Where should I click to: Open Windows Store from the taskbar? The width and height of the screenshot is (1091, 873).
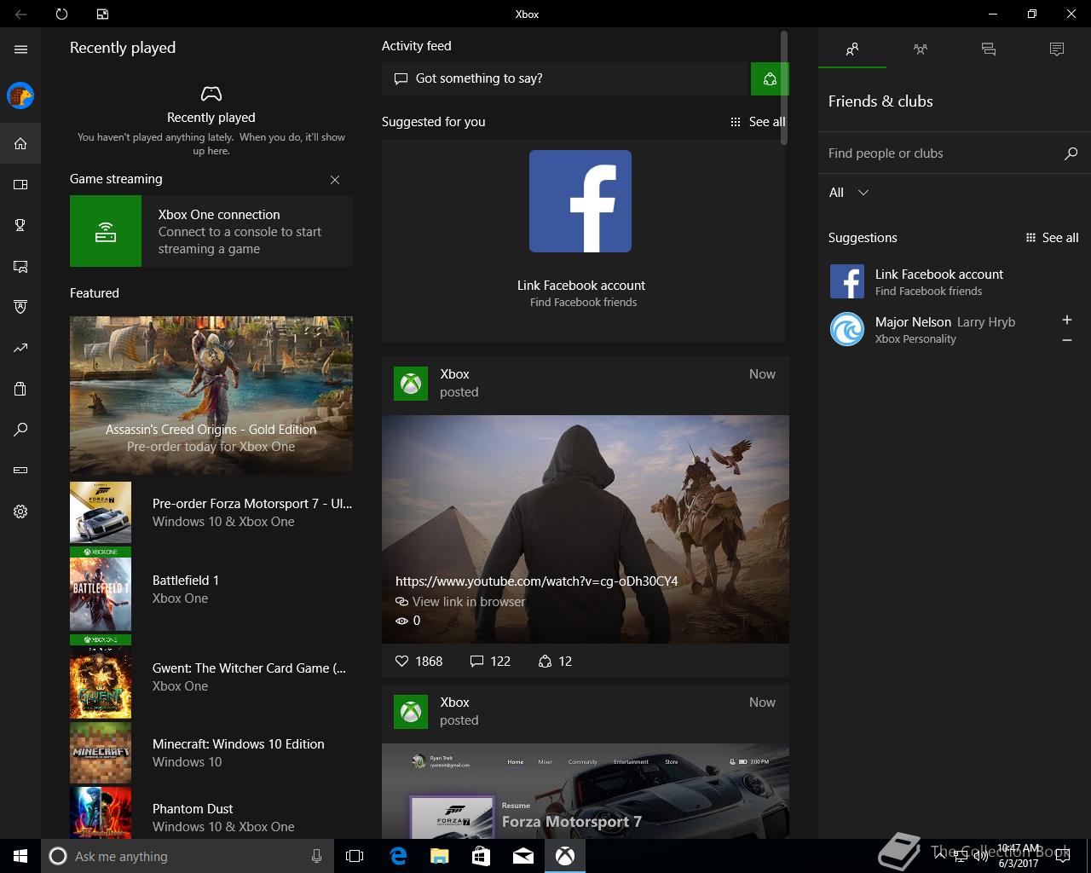482,856
